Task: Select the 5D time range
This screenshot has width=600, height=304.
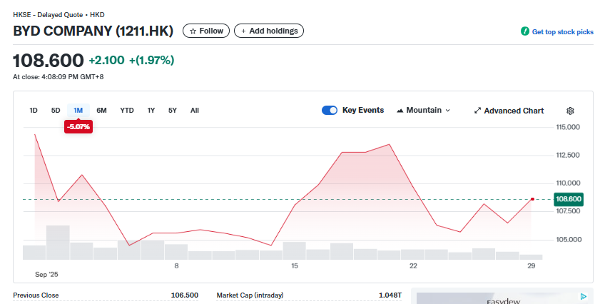Action: tap(56, 111)
